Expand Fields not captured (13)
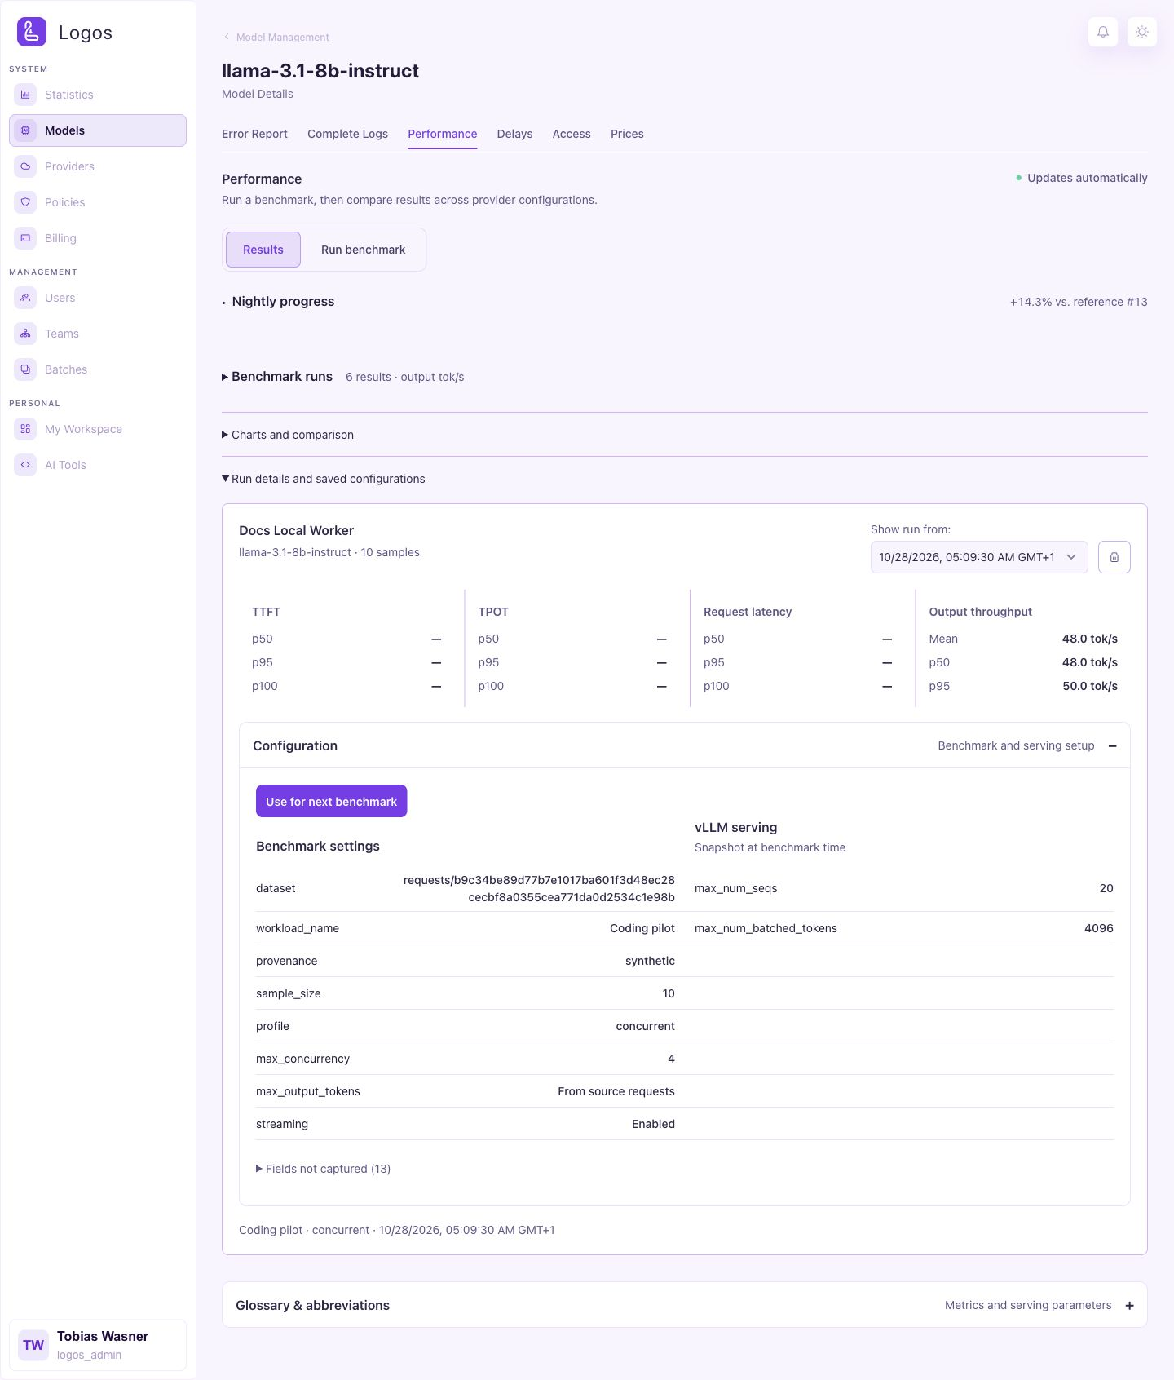 tap(324, 1169)
